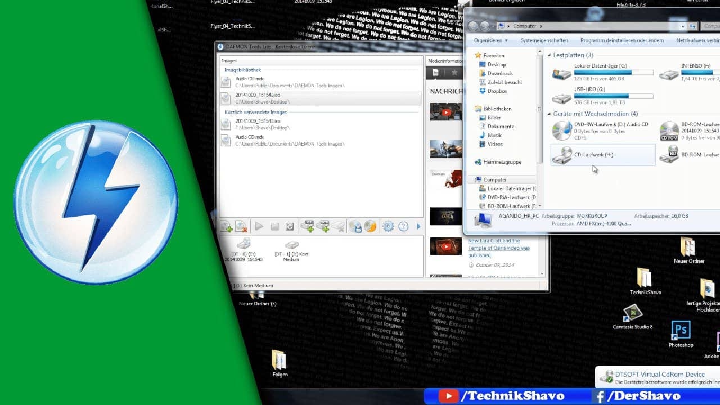Viewport: 720px width, 405px height.
Task: Open DAEMON Tools preferences gear icon
Action: tap(388, 227)
